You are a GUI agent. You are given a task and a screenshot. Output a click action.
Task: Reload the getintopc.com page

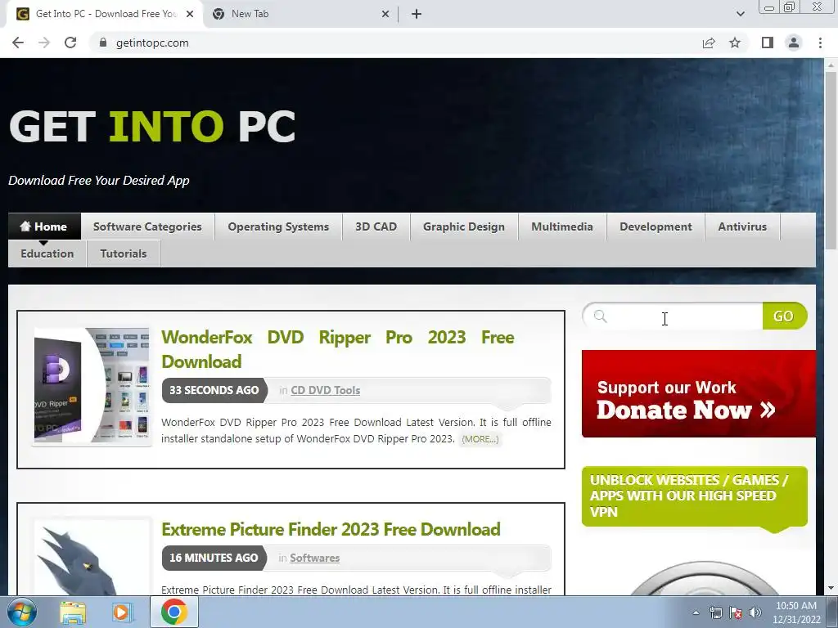70,43
